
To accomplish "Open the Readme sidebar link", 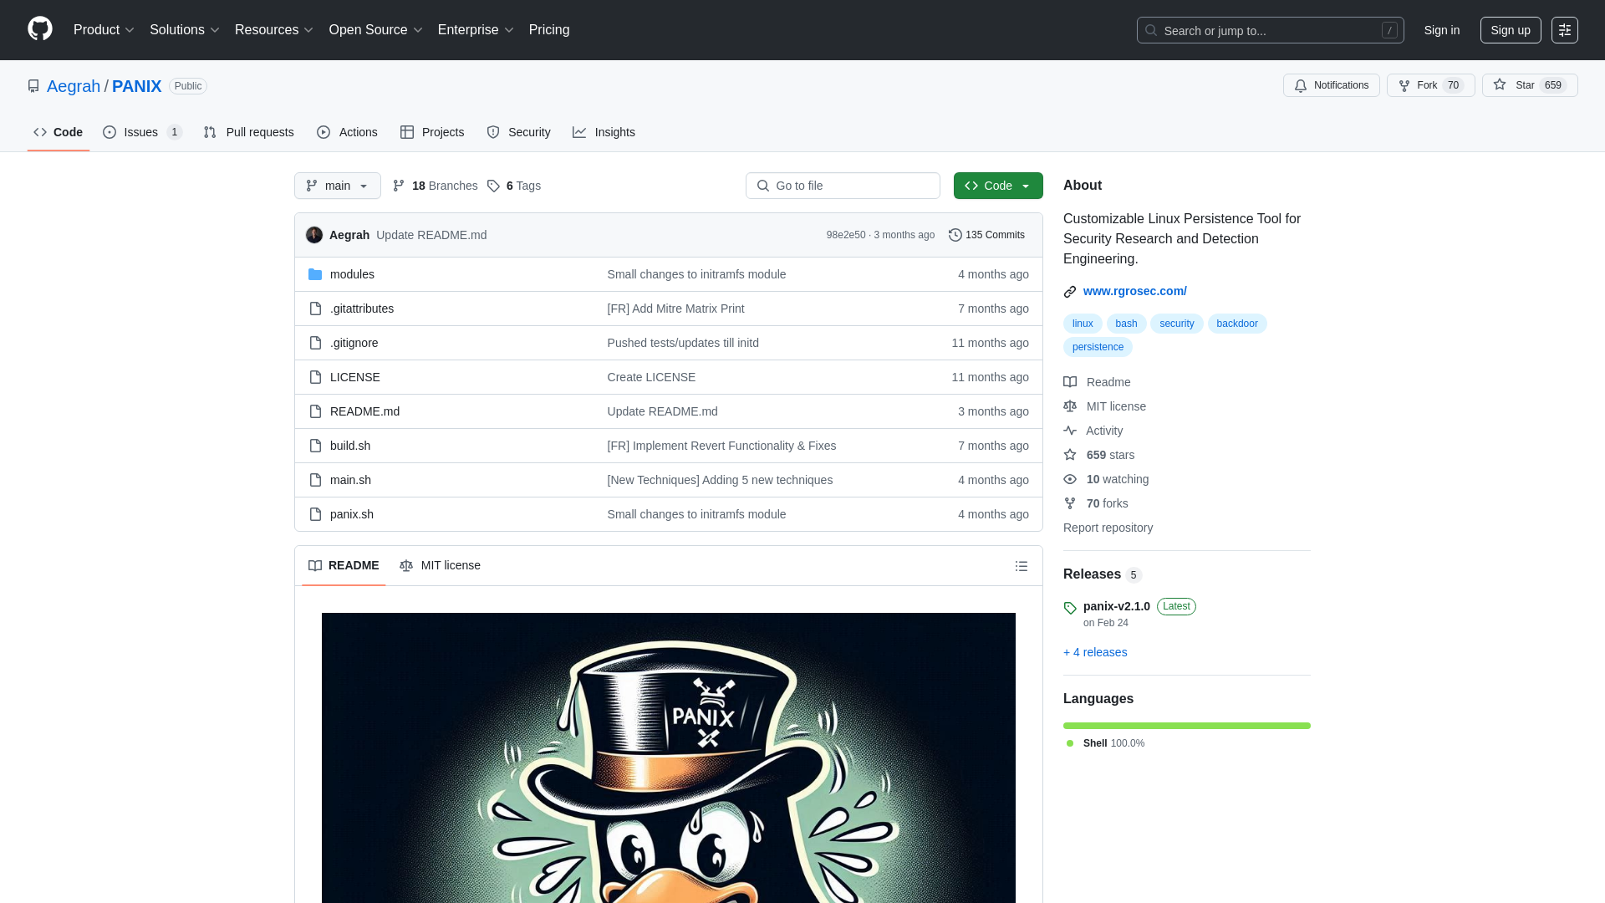I will coord(1097,382).
